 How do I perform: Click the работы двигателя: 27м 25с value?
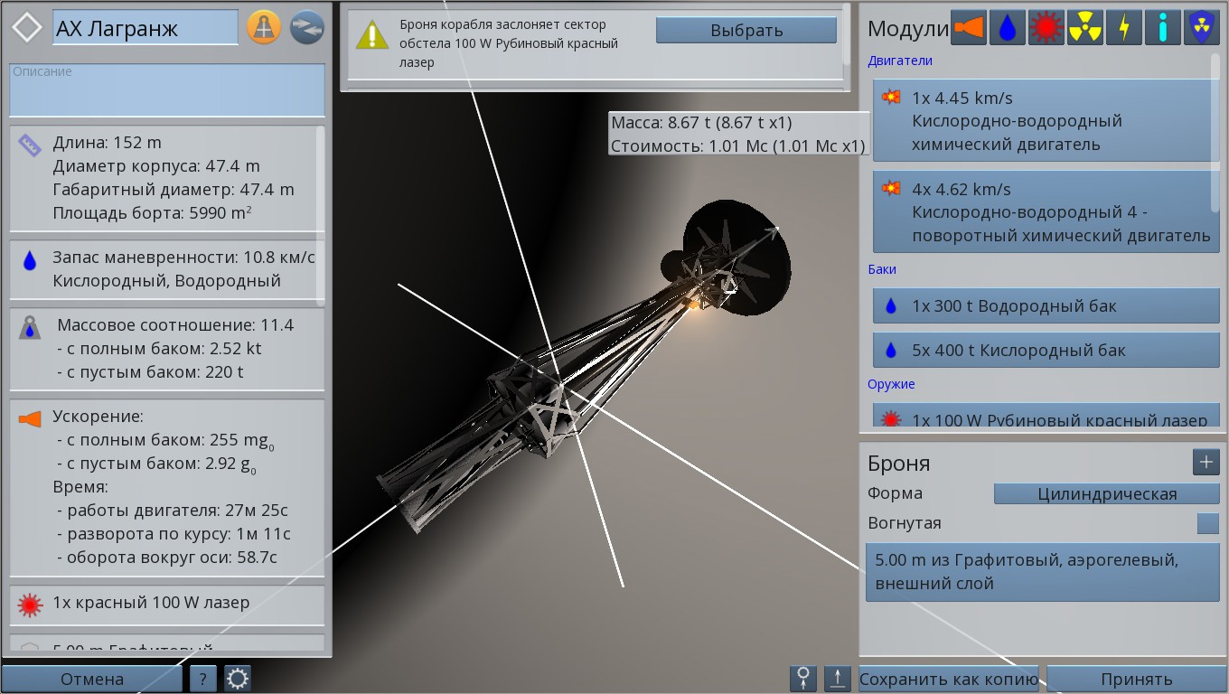point(172,511)
